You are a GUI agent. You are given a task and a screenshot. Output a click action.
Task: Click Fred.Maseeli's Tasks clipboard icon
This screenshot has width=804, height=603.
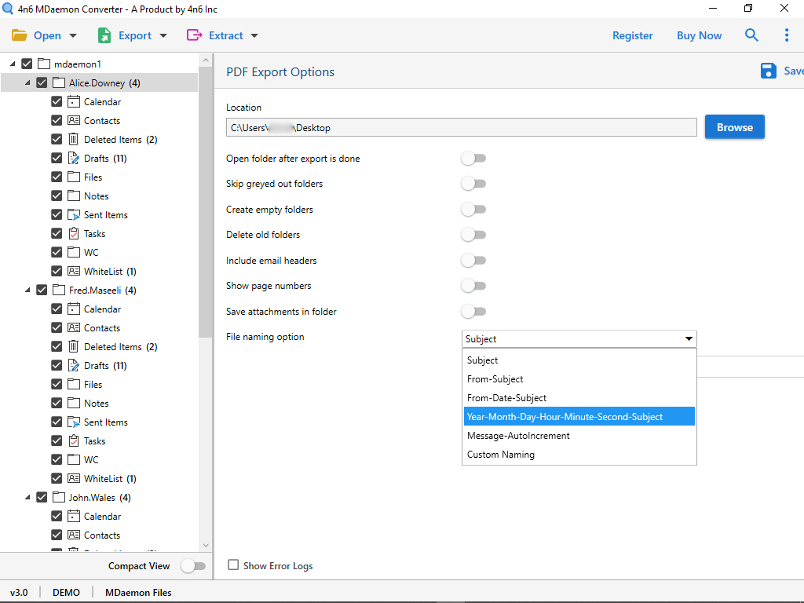pos(73,440)
